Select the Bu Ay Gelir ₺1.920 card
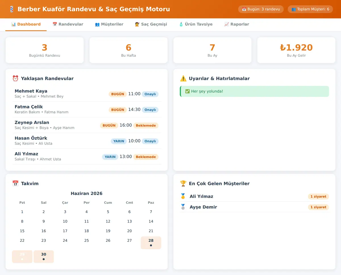Screen dimensions: 341x275 tap(296, 50)
